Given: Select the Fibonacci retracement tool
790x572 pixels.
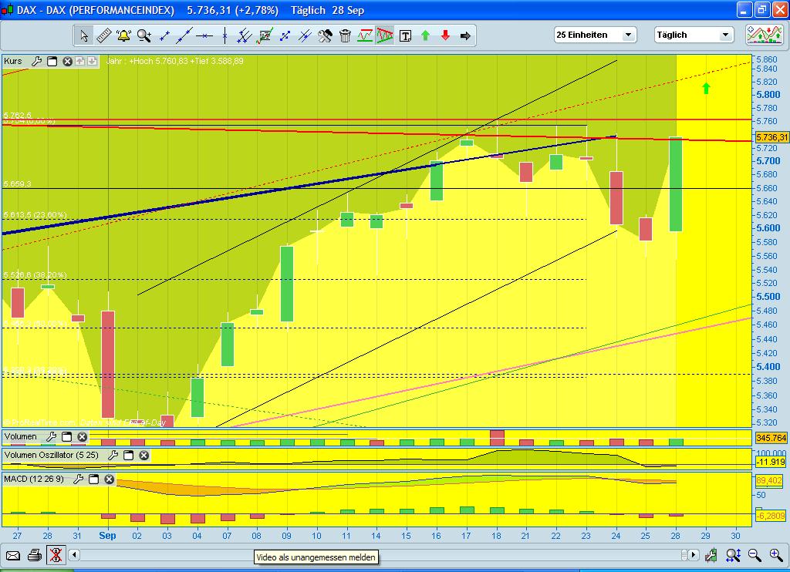Looking at the screenshot, I should 265,35.
